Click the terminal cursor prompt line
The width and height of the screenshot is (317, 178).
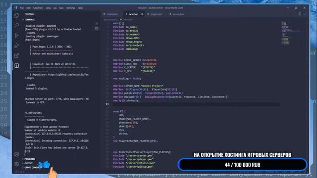coord(25,155)
